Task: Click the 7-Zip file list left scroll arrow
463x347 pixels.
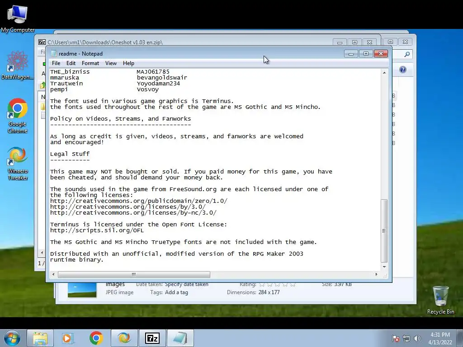Action: tap(42, 253)
